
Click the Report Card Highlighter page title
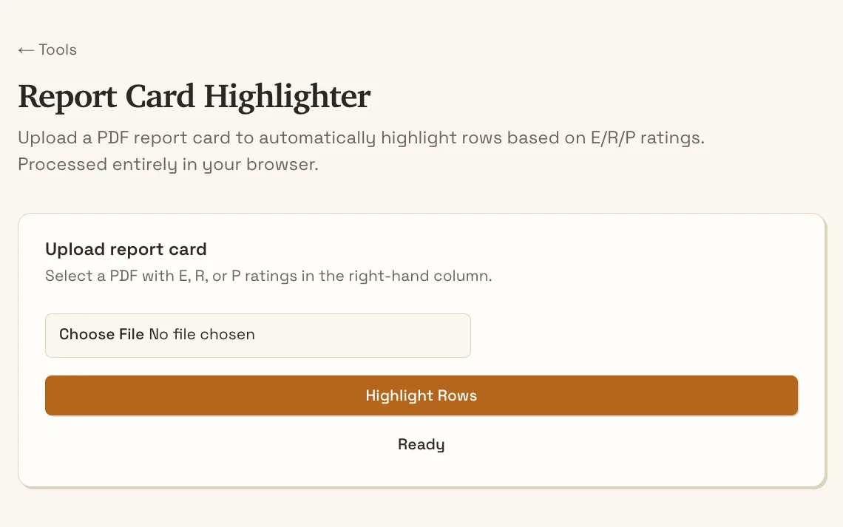(194, 97)
